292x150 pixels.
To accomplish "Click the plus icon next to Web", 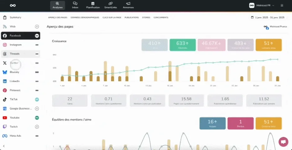I will (x=37, y=27).
